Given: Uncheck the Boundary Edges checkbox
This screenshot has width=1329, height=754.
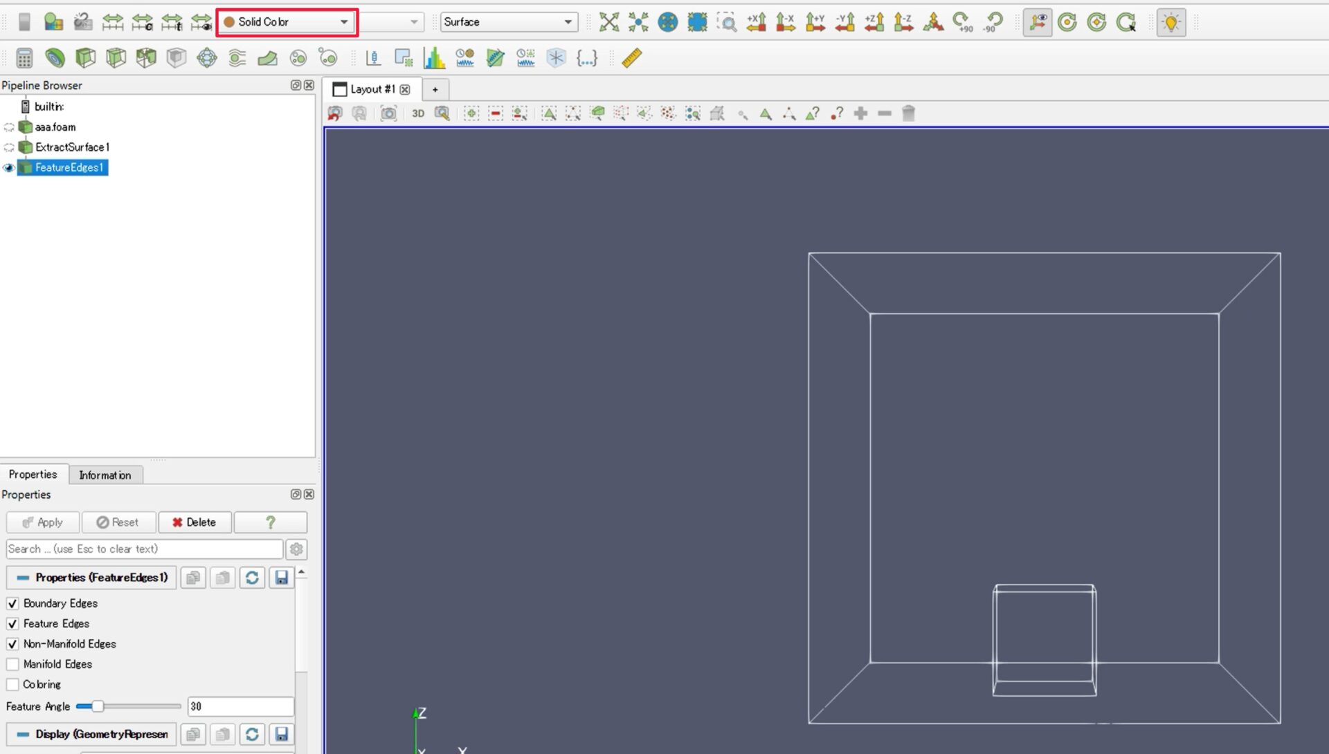Looking at the screenshot, I should pyautogui.click(x=12, y=603).
